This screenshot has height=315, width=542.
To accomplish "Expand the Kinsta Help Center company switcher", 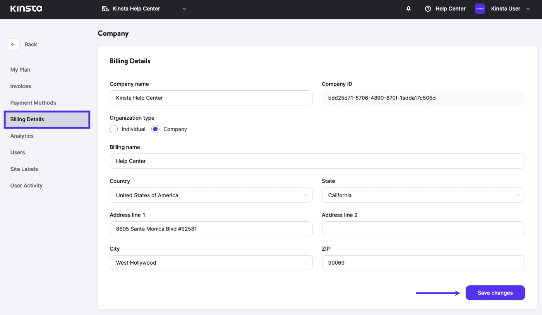I will coord(184,9).
